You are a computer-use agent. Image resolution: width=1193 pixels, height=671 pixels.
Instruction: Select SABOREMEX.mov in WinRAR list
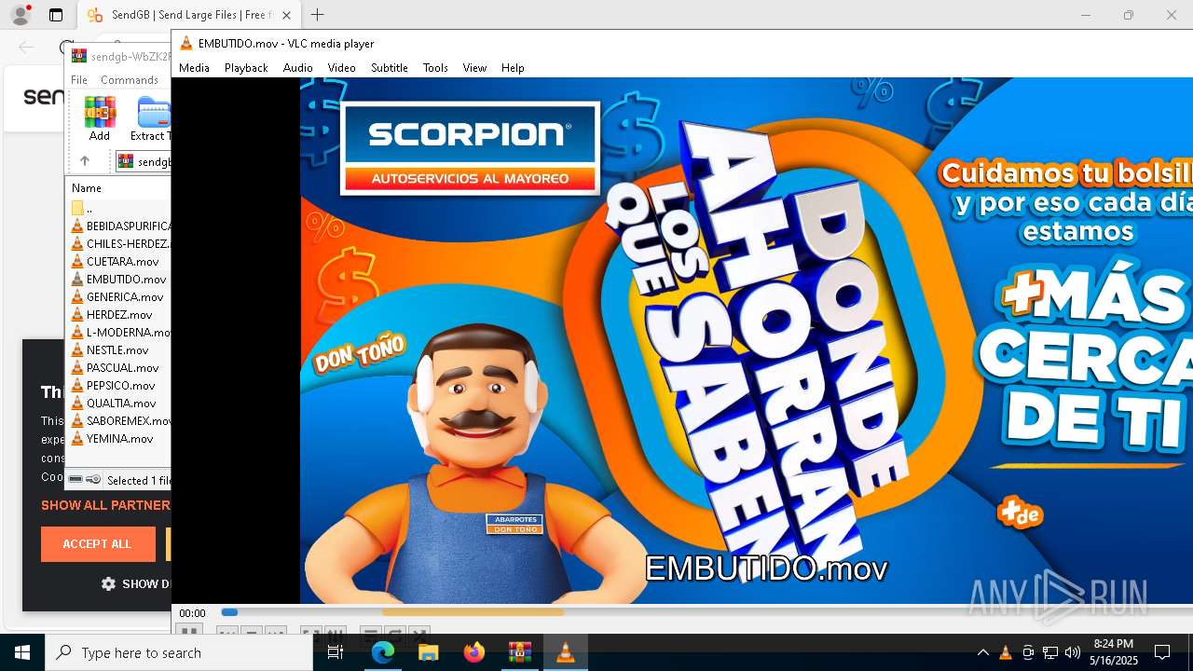pos(121,420)
